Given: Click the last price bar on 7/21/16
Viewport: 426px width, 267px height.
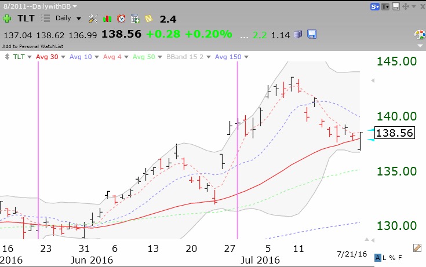Looking at the screenshot, I should tap(361, 141).
